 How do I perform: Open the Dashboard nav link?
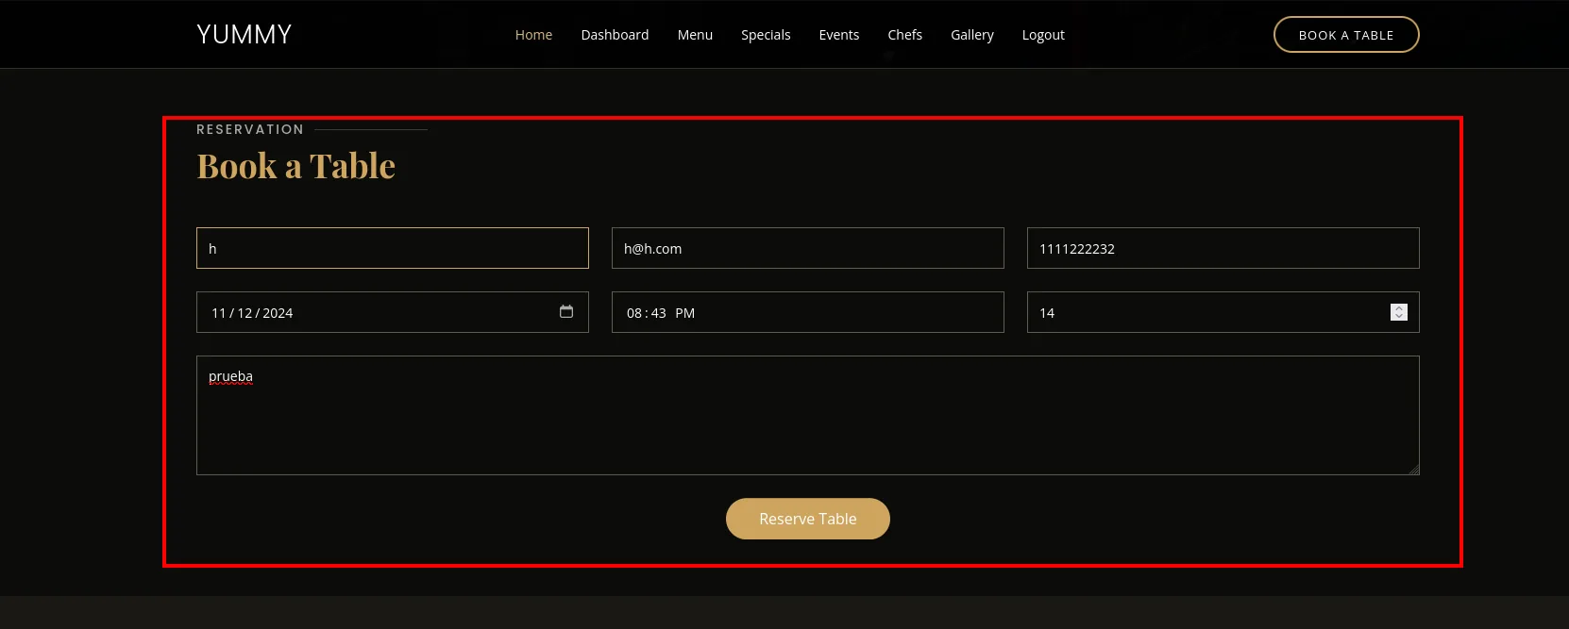(x=615, y=35)
